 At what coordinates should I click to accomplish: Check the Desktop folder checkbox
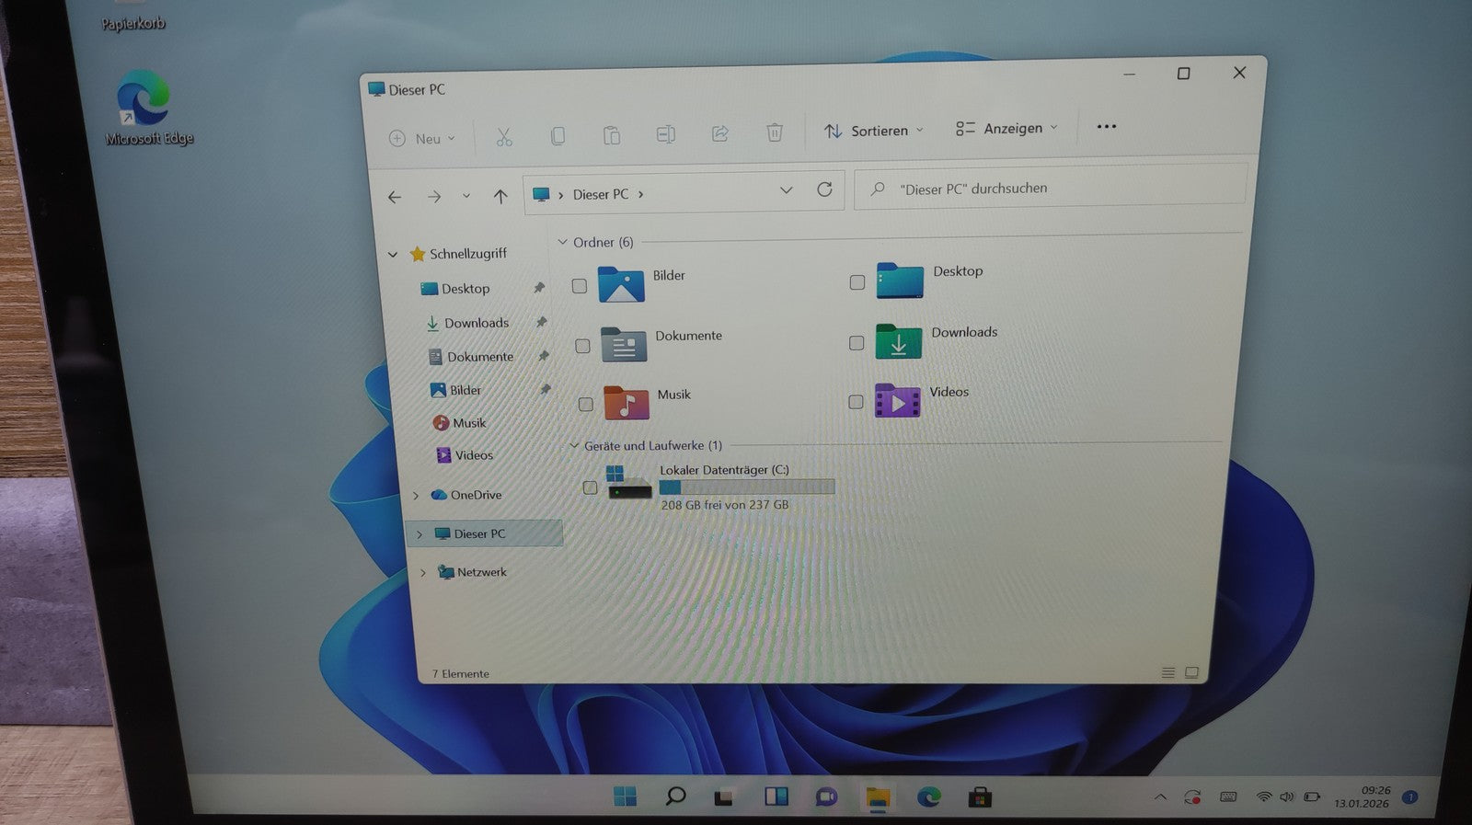pyautogui.click(x=857, y=282)
